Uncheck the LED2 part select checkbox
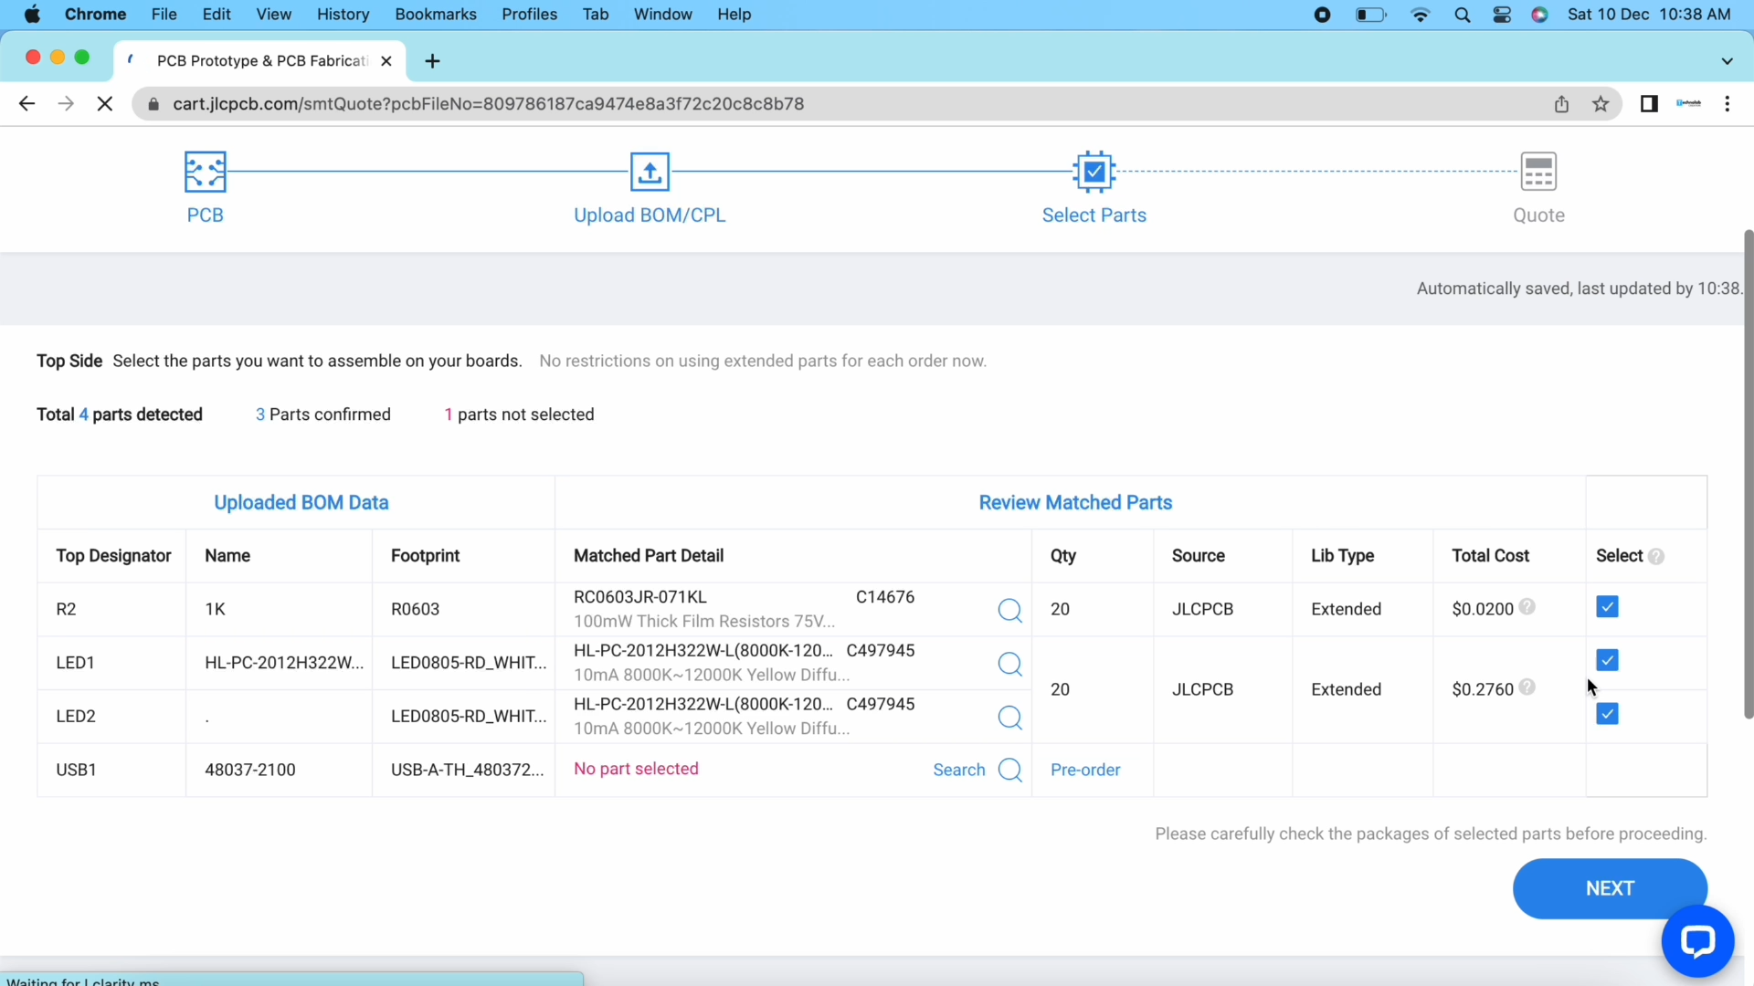This screenshot has width=1754, height=986. pyautogui.click(x=1607, y=714)
